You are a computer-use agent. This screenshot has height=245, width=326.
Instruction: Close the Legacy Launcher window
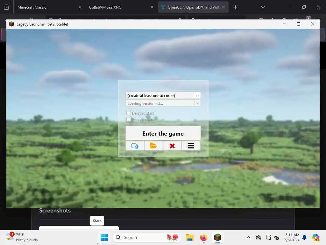pos(313,24)
